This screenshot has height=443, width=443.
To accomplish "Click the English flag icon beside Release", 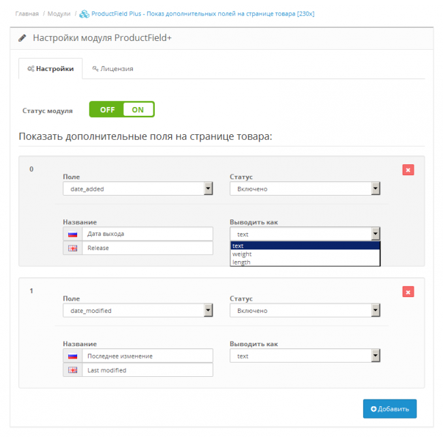I will (x=72, y=248).
